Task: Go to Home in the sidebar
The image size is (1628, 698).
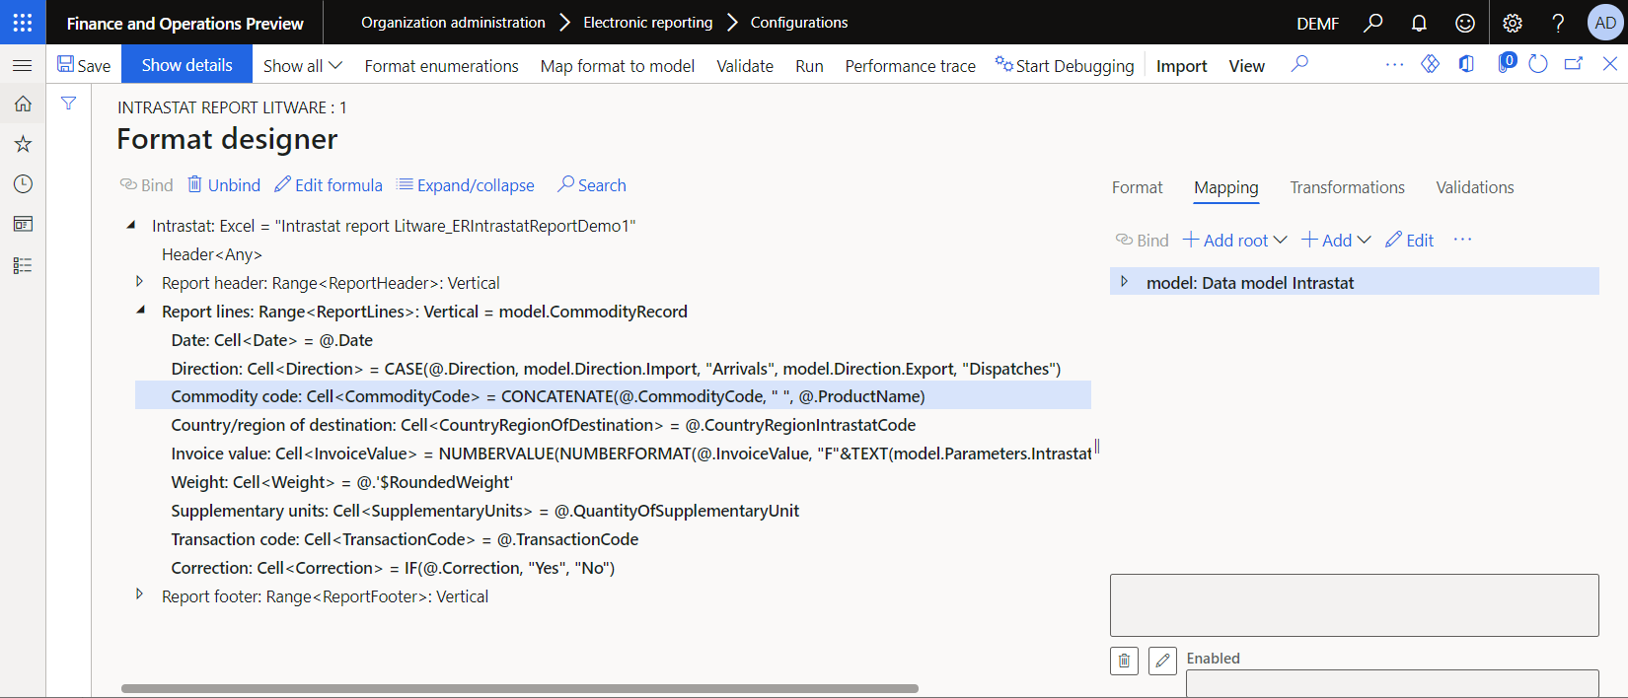Action: (23, 104)
